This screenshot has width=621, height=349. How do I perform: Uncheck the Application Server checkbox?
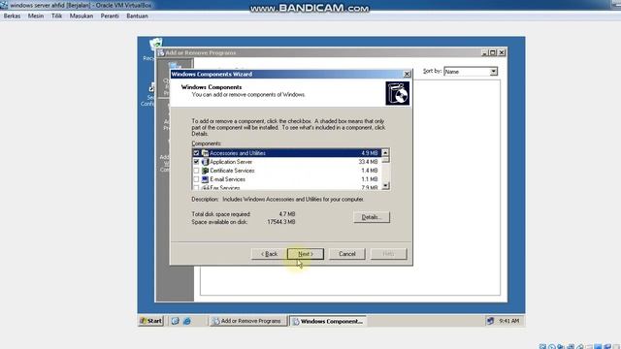[196, 162]
